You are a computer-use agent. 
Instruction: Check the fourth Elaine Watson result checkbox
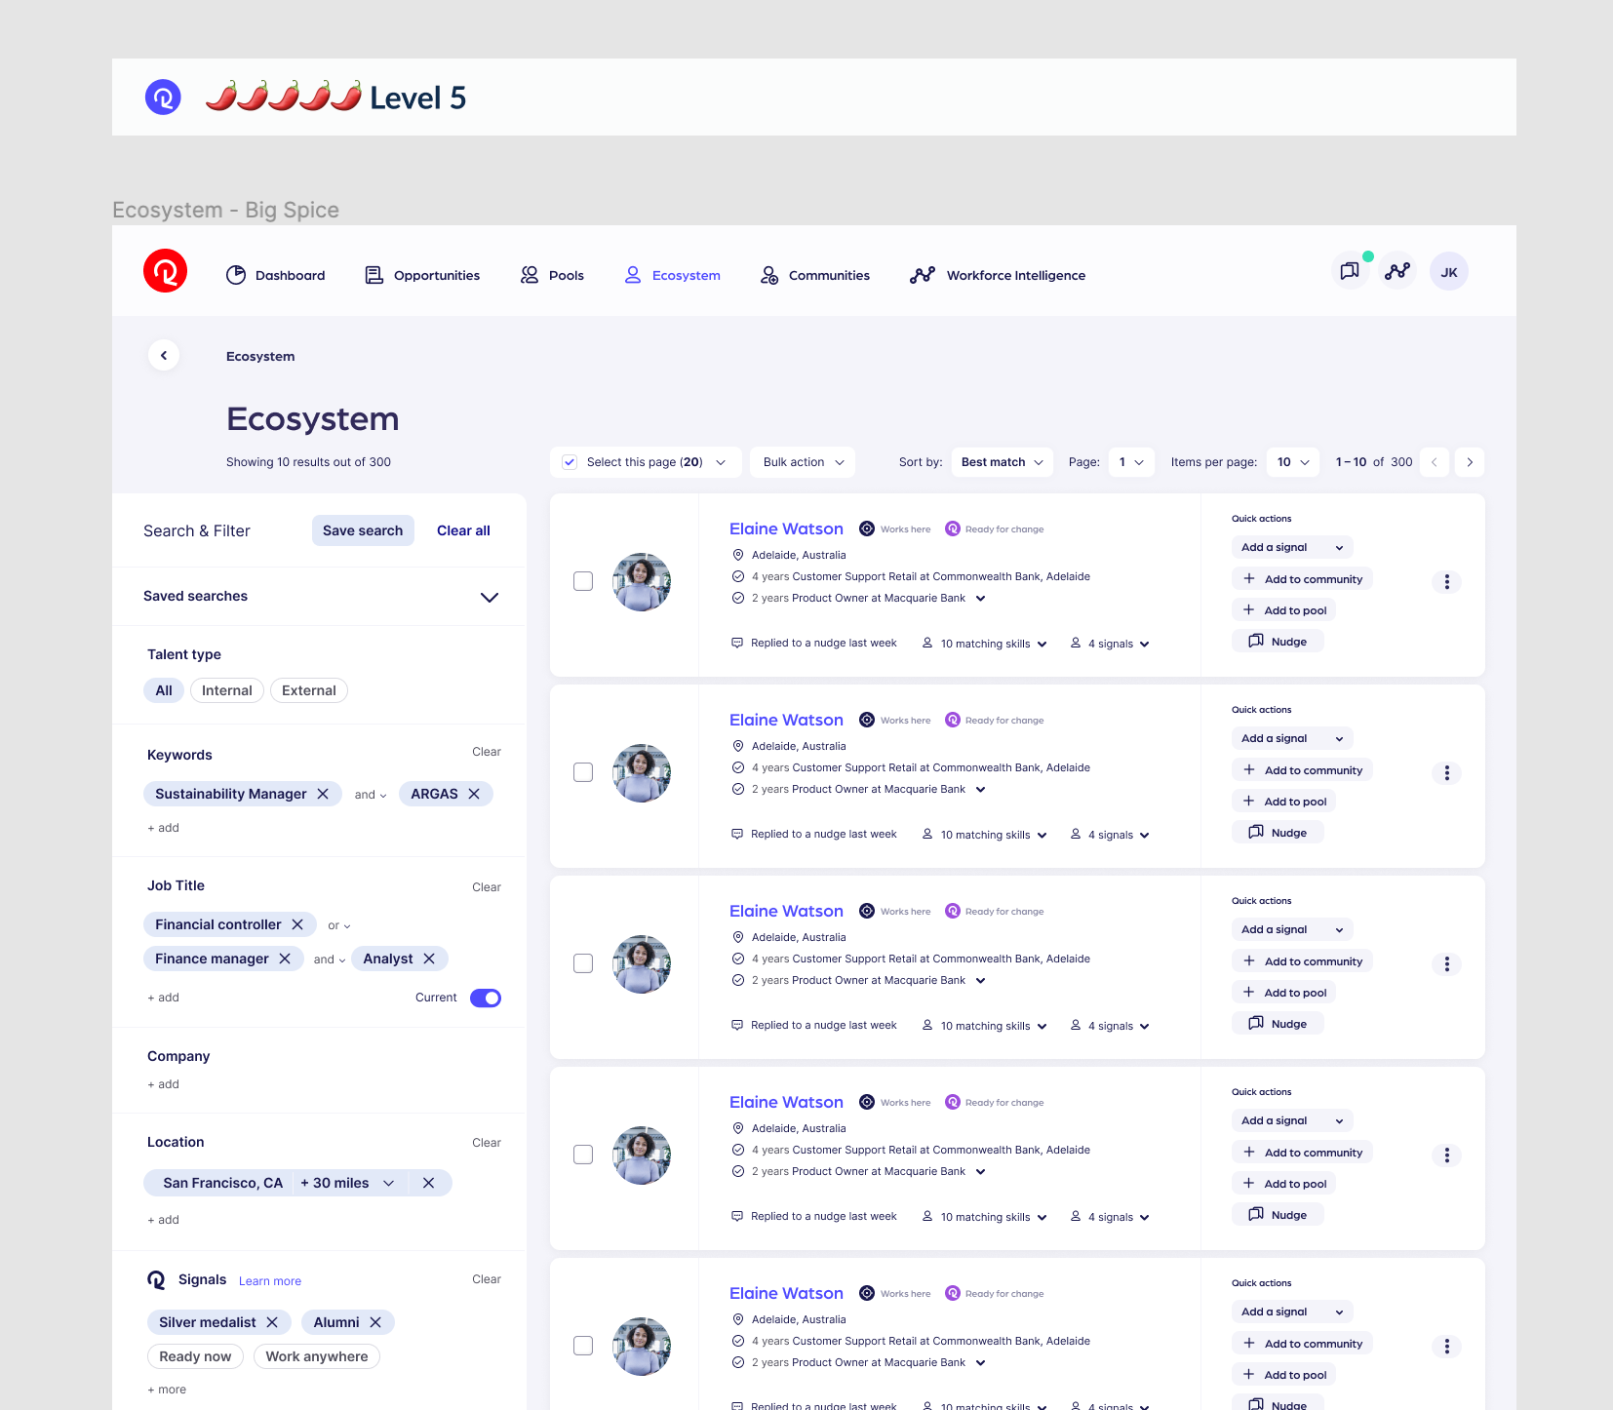point(583,1155)
